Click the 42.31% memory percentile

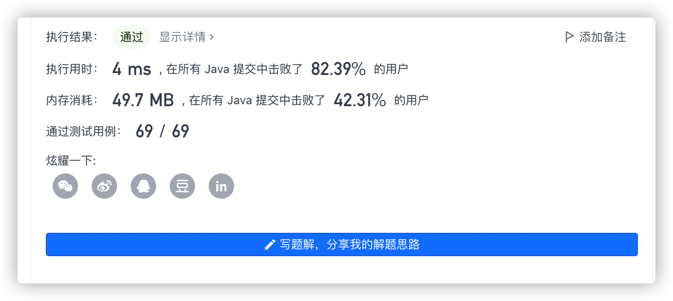click(x=360, y=100)
